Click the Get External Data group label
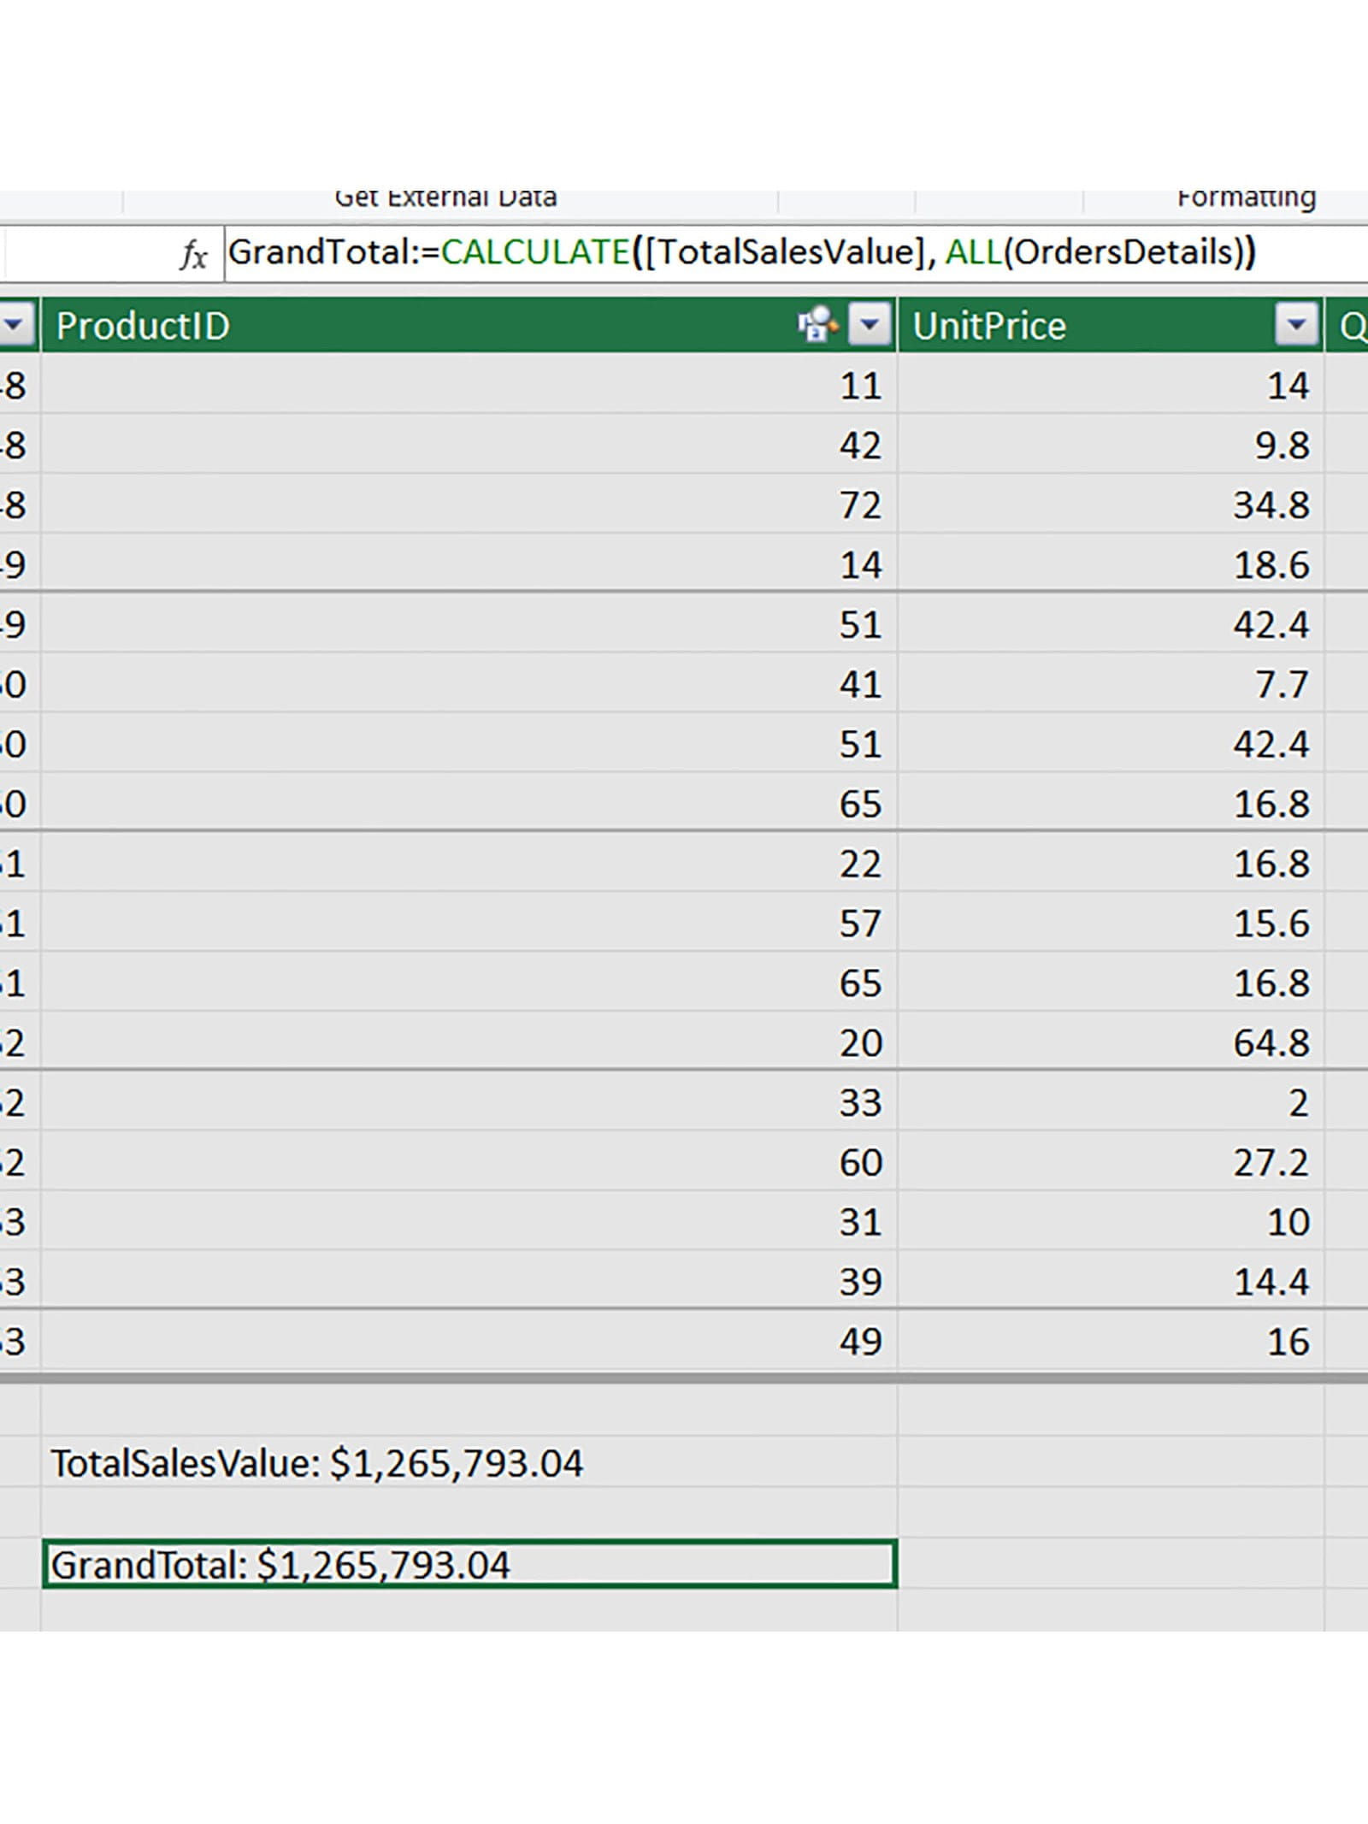1368x1824 pixels. tap(445, 198)
